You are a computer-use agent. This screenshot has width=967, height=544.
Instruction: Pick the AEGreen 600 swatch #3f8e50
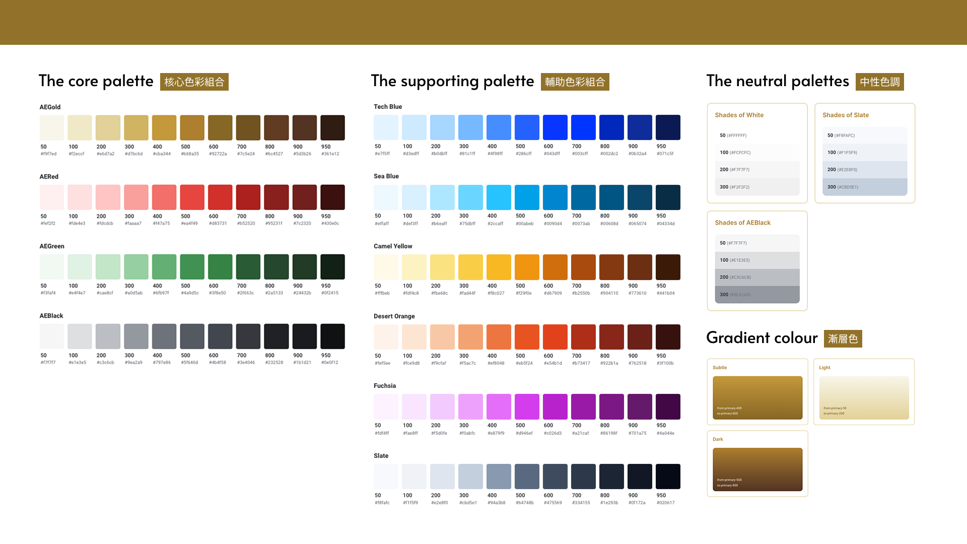(x=221, y=266)
